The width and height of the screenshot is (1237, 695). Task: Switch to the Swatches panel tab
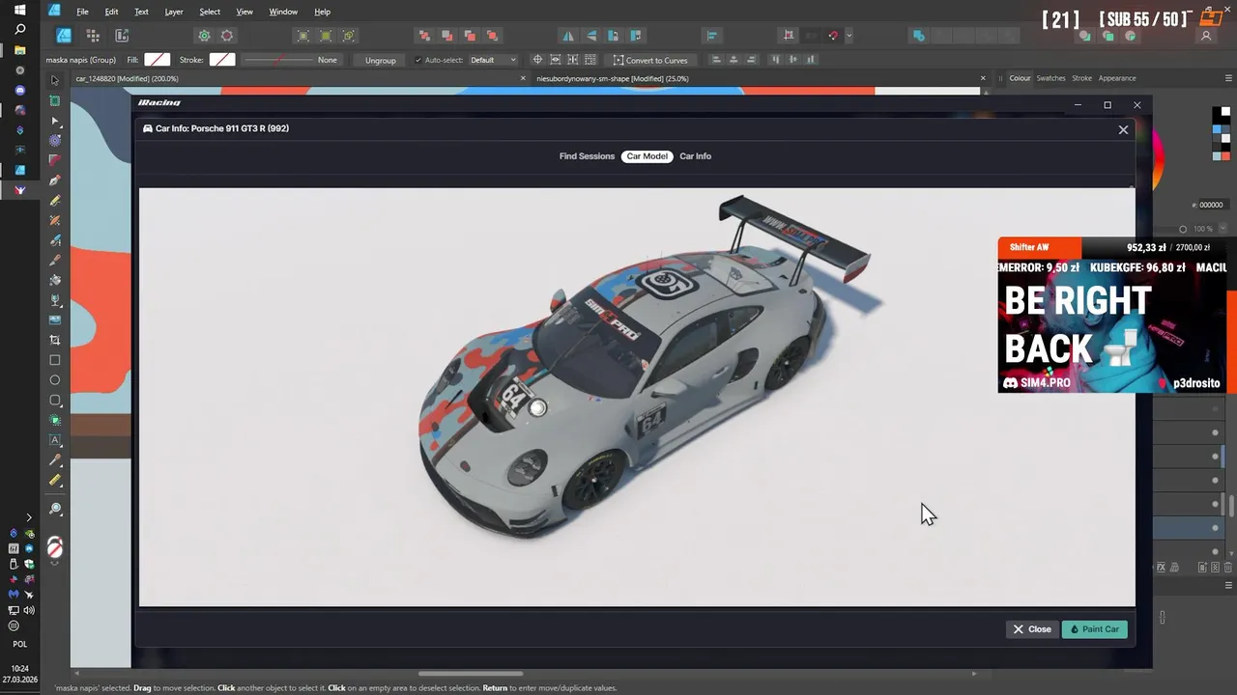pyautogui.click(x=1050, y=78)
